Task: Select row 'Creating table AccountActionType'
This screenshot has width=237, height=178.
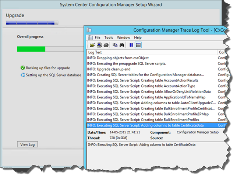Action: (x=157, y=86)
